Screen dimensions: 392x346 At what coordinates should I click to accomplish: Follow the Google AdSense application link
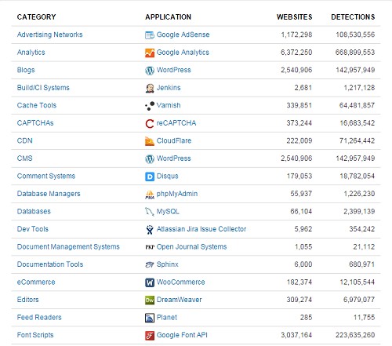(x=183, y=35)
